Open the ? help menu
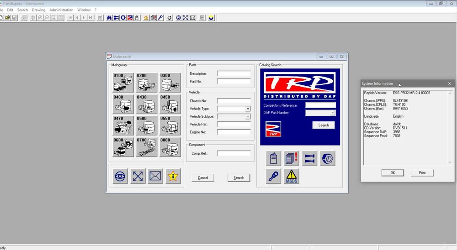The width and height of the screenshot is (457, 250). click(x=96, y=10)
